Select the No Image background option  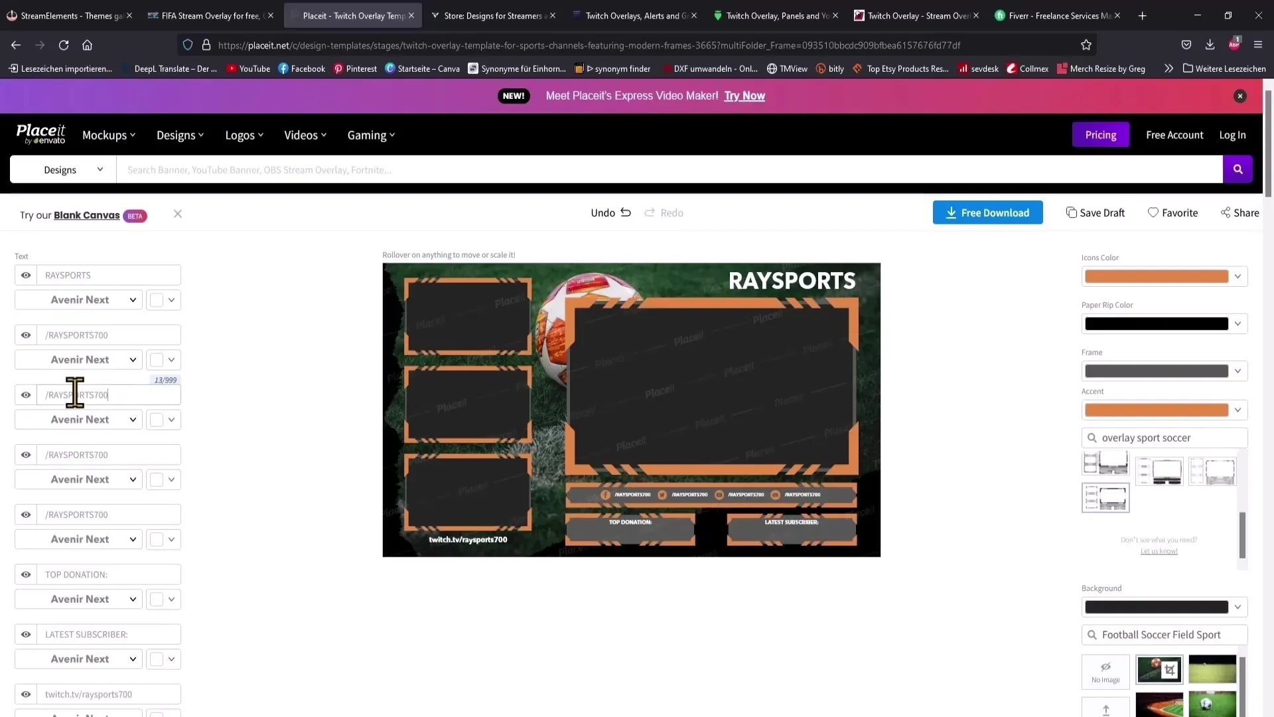[x=1105, y=672]
